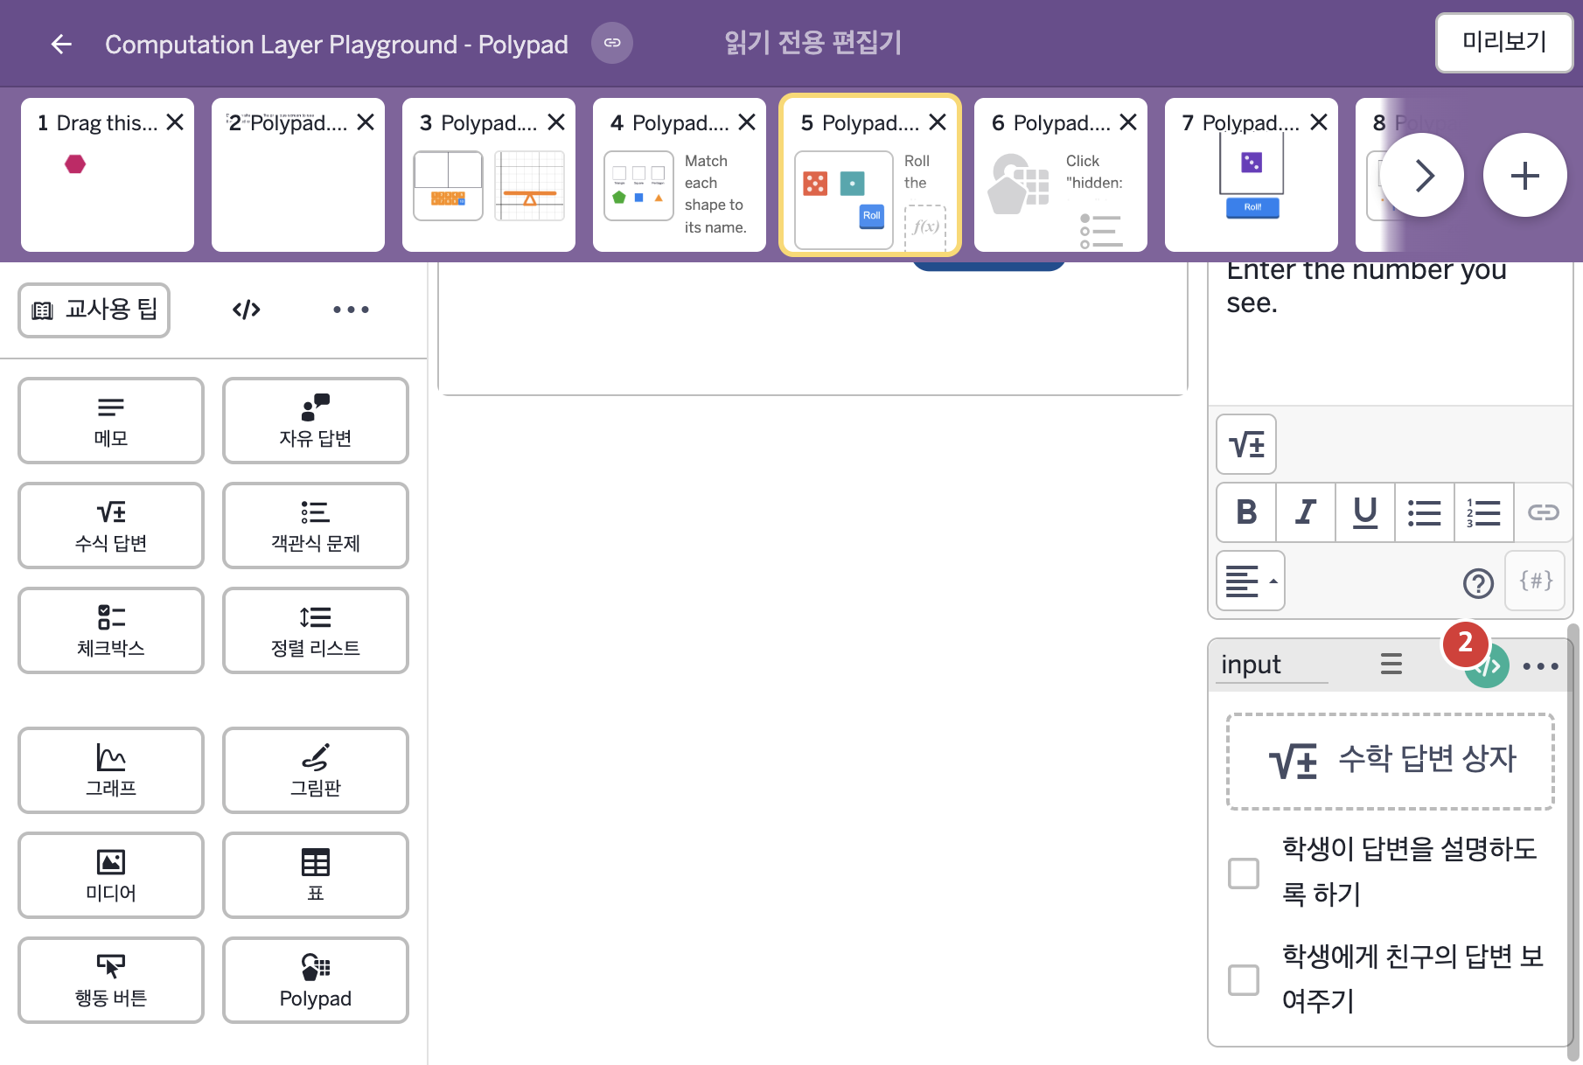Add a new screen with plus button
Viewport: 1583px width, 1065px height.
tap(1525, 175)
